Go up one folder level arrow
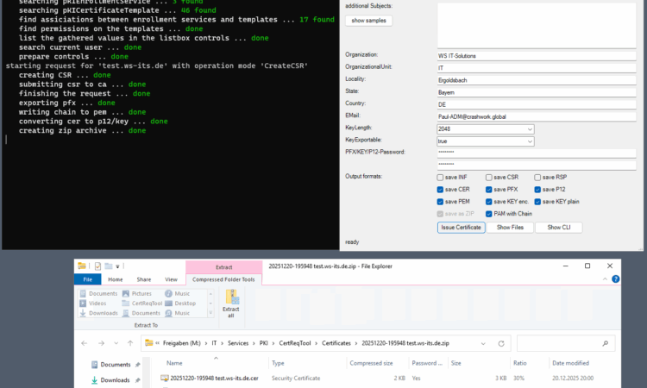The height and width of the screenshot is (388, 647). click(x=131, y=342)
